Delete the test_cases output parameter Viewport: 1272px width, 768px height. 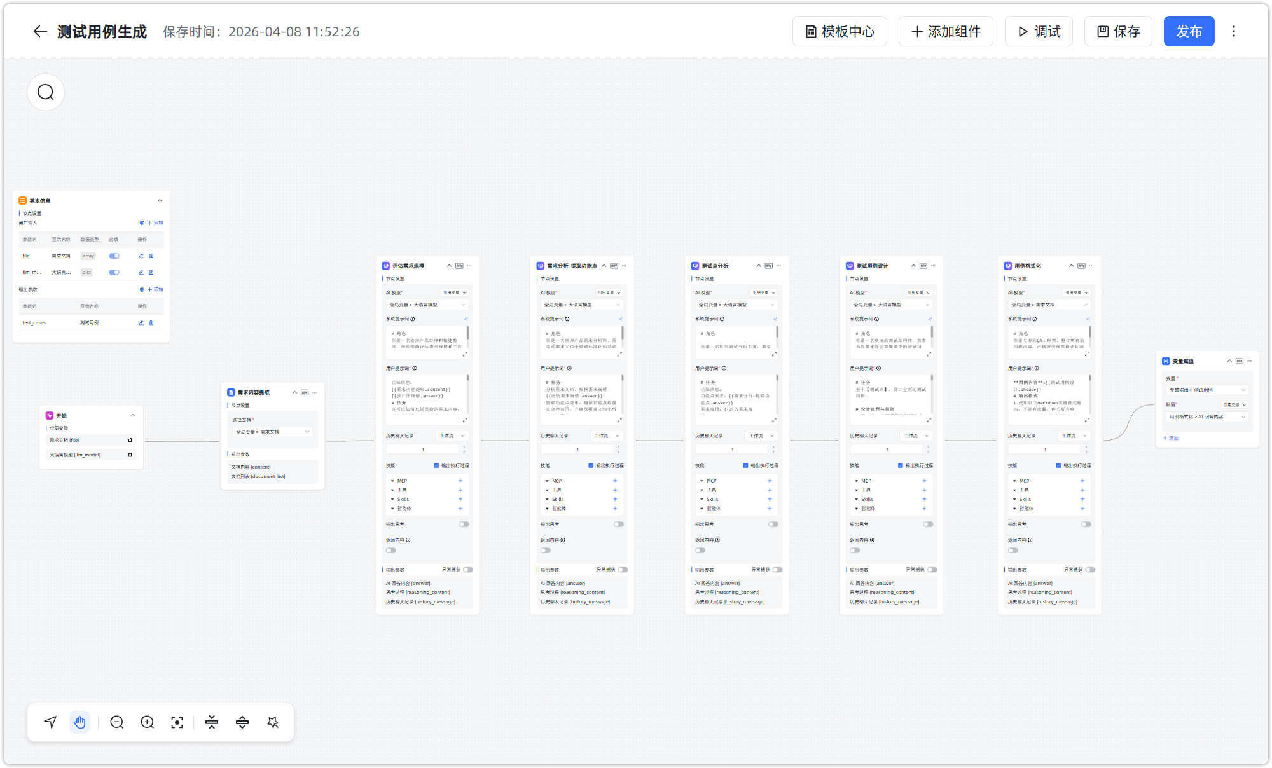(151, 323)
